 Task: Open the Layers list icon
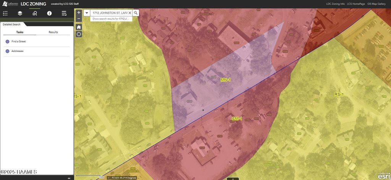pyautogui.click(x=20, y=13)
